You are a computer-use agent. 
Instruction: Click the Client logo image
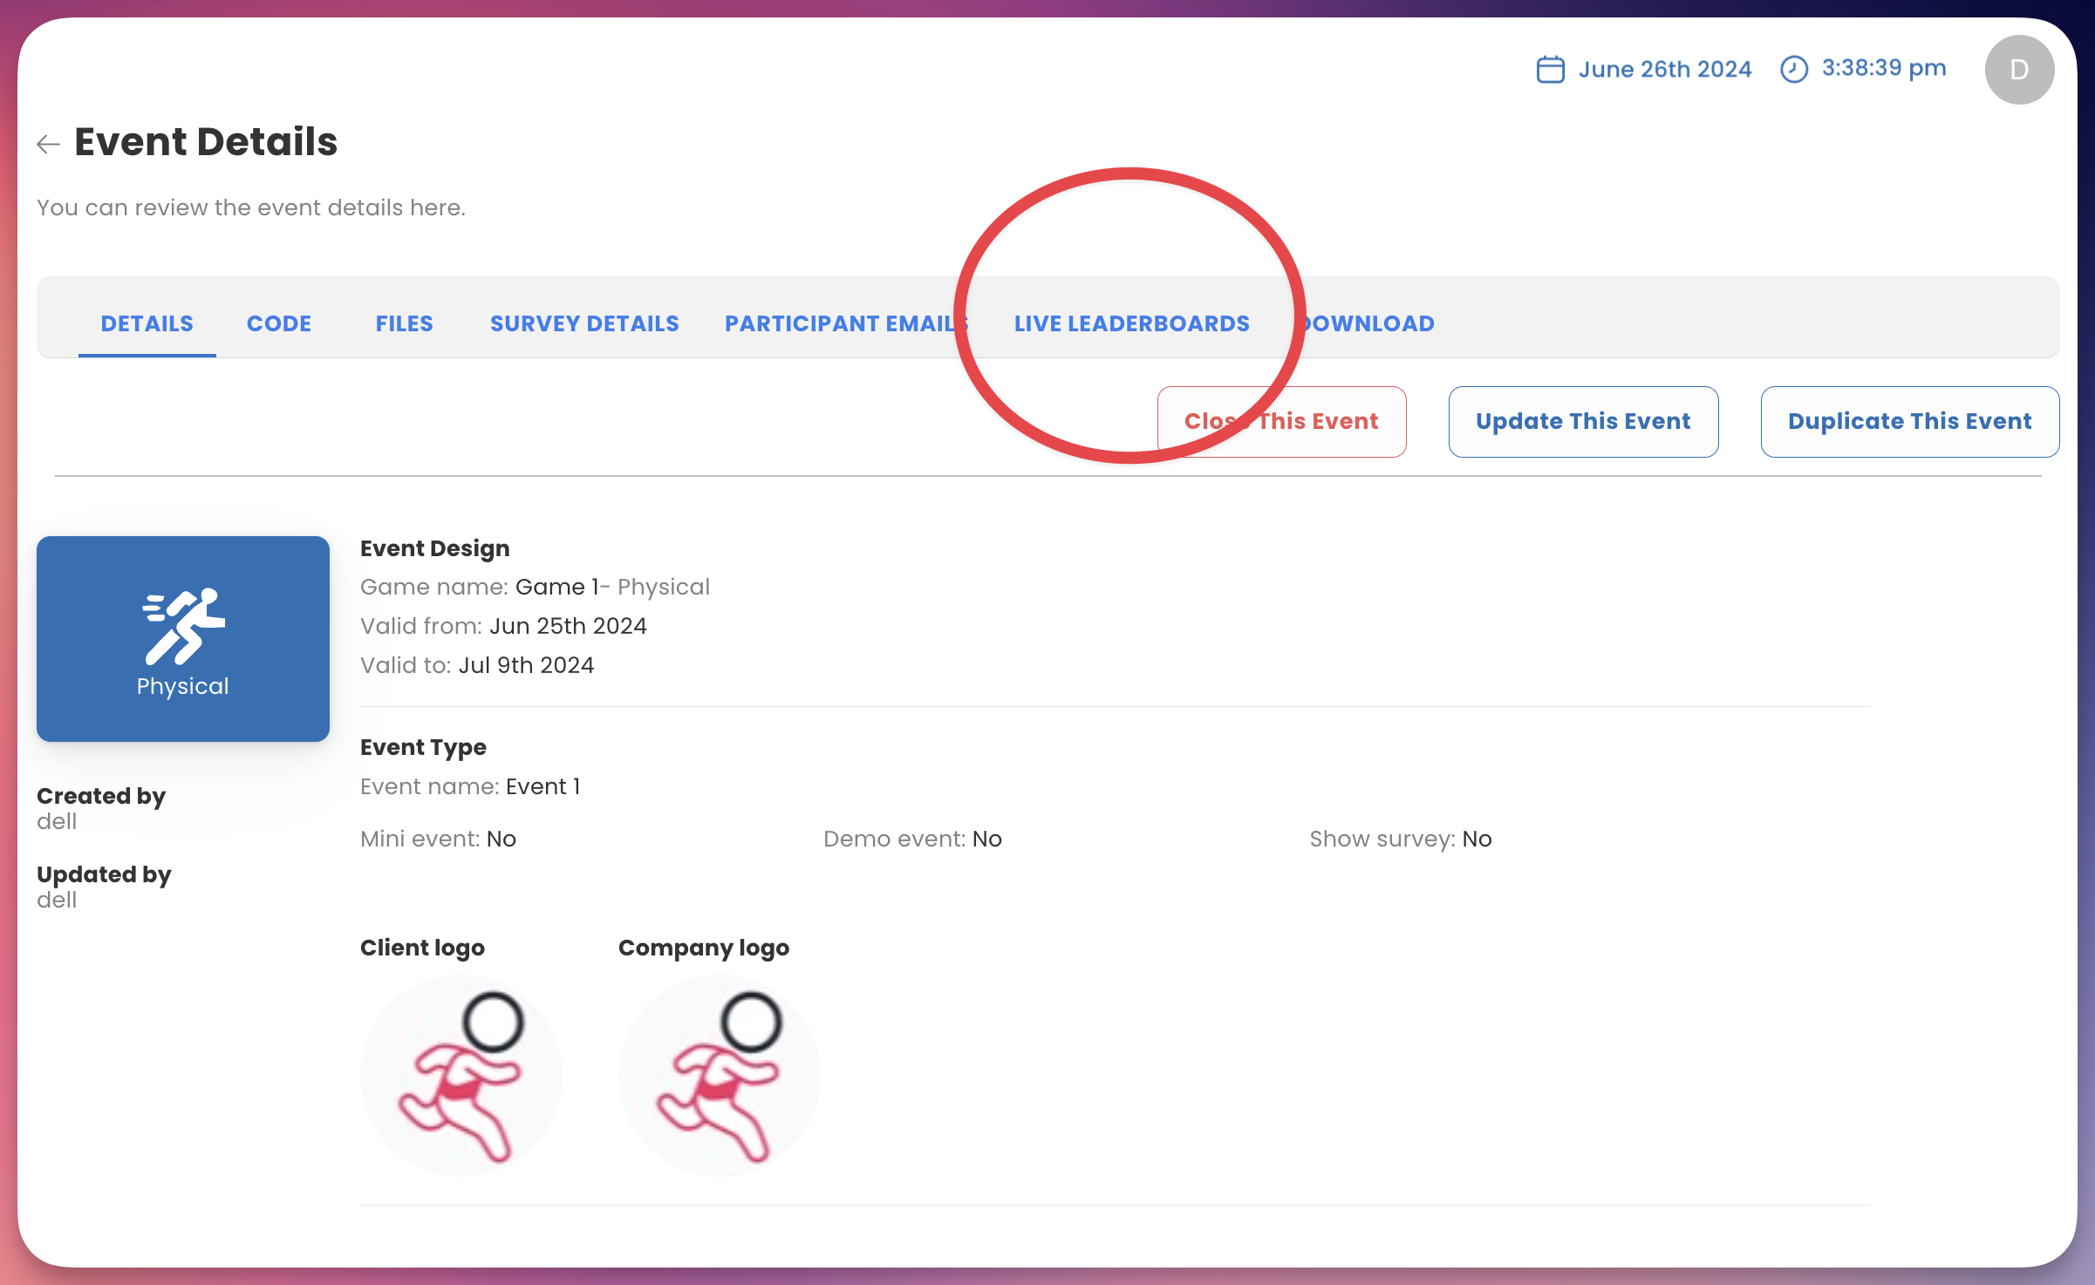tap(461, 1075)
